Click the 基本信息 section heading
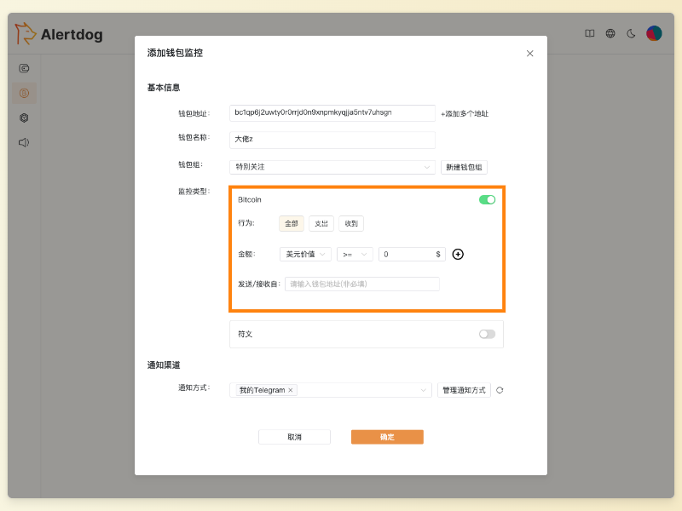The height and width of the screenshot is (511, 682). pos(164,88)
